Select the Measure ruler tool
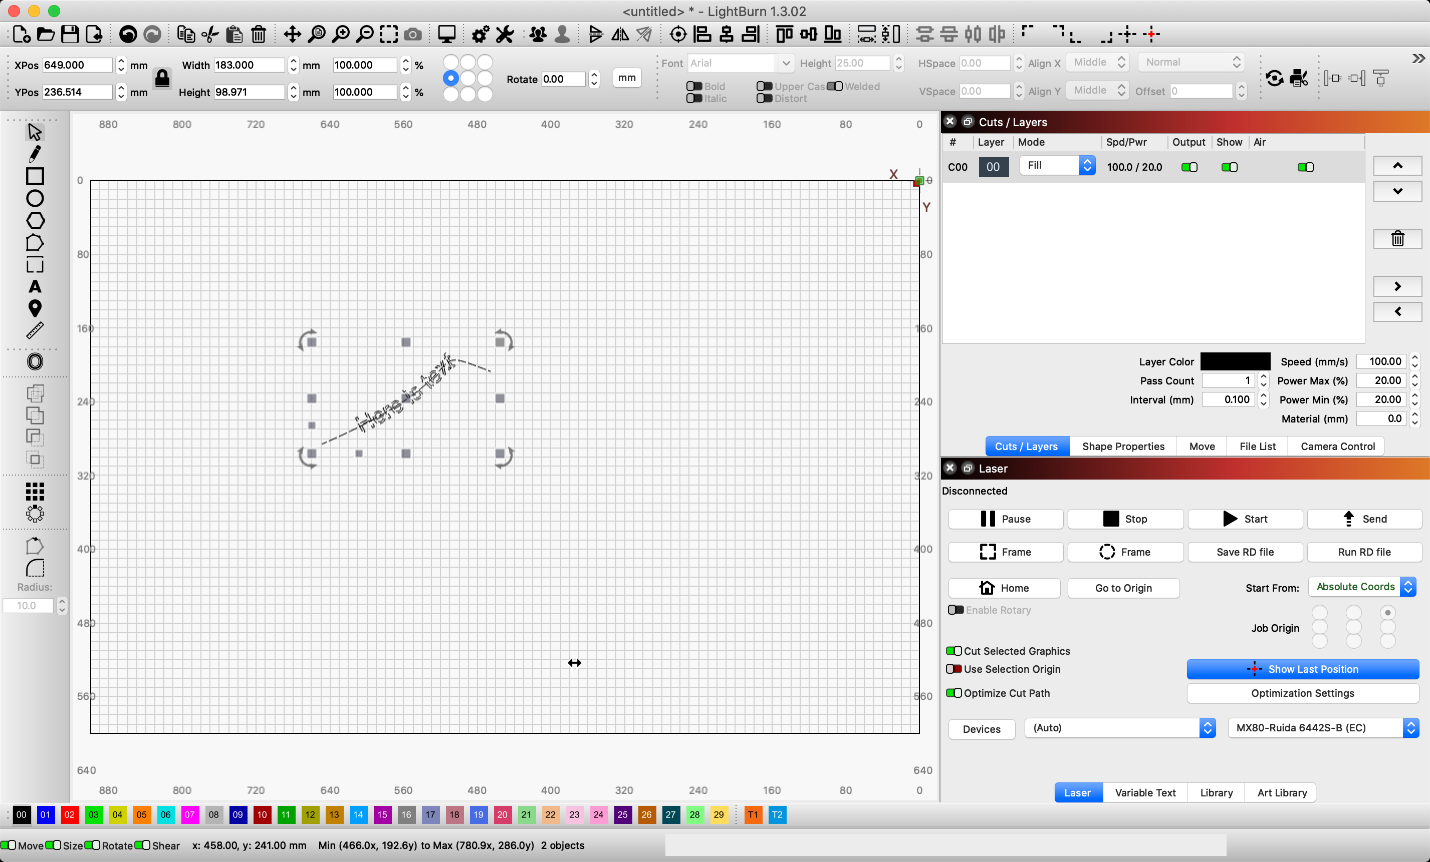Image resolution: width=1430 pixels, height=862 pixels. (x=35, y=330)
